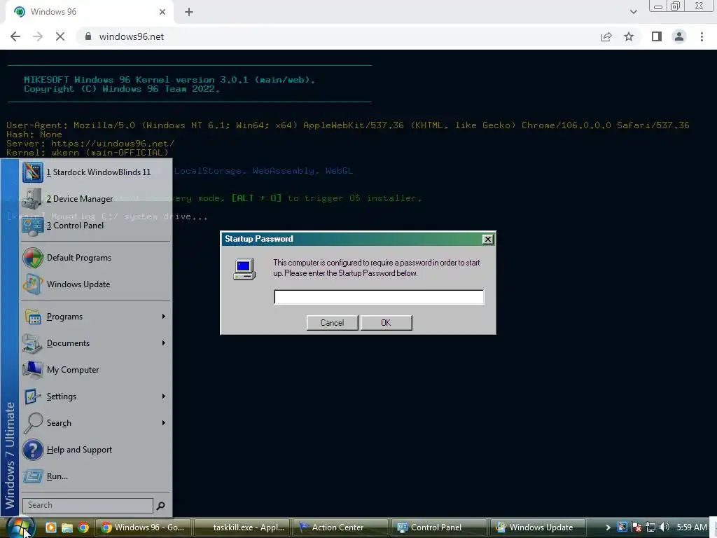Open the file explorer quick launch icon

point(67,527)
